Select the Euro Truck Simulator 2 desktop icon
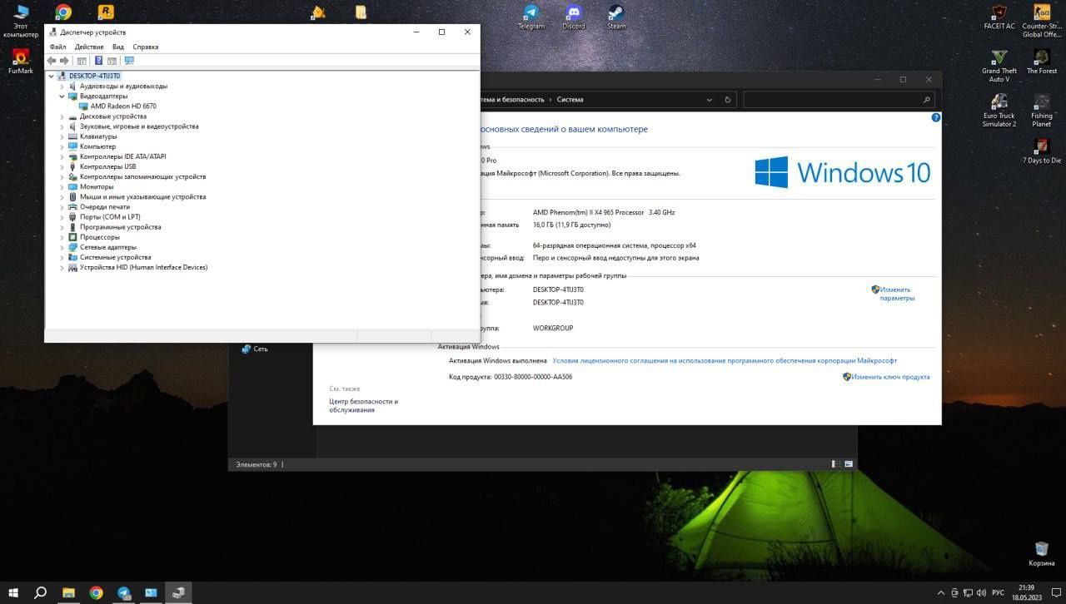The width and height of the screenshot is (1066, 604). [x=999, y=111]
